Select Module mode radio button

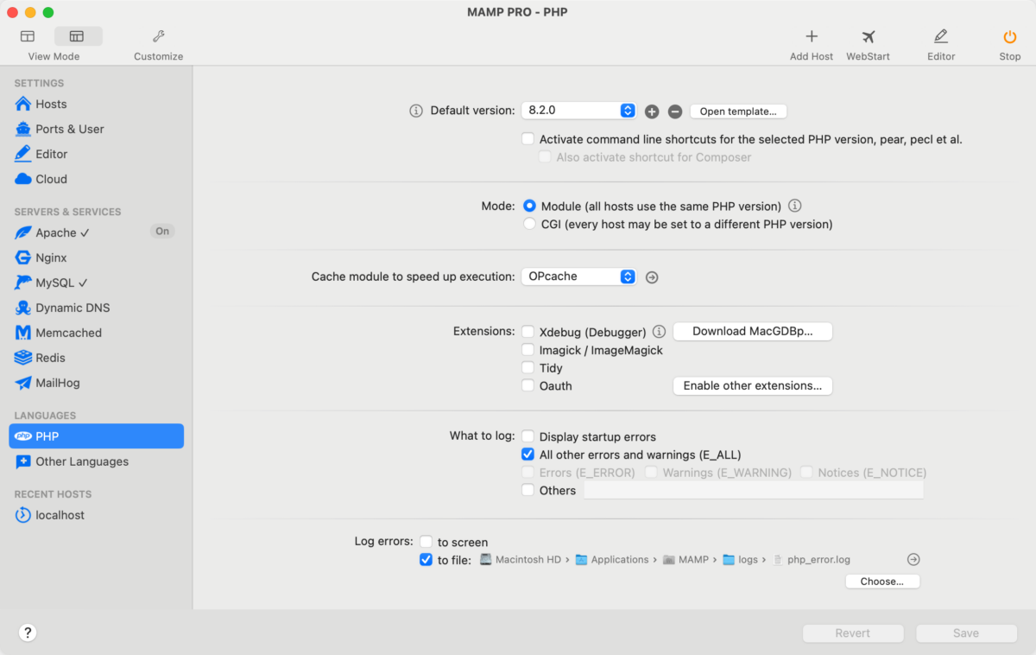click(x=530, y=207)
